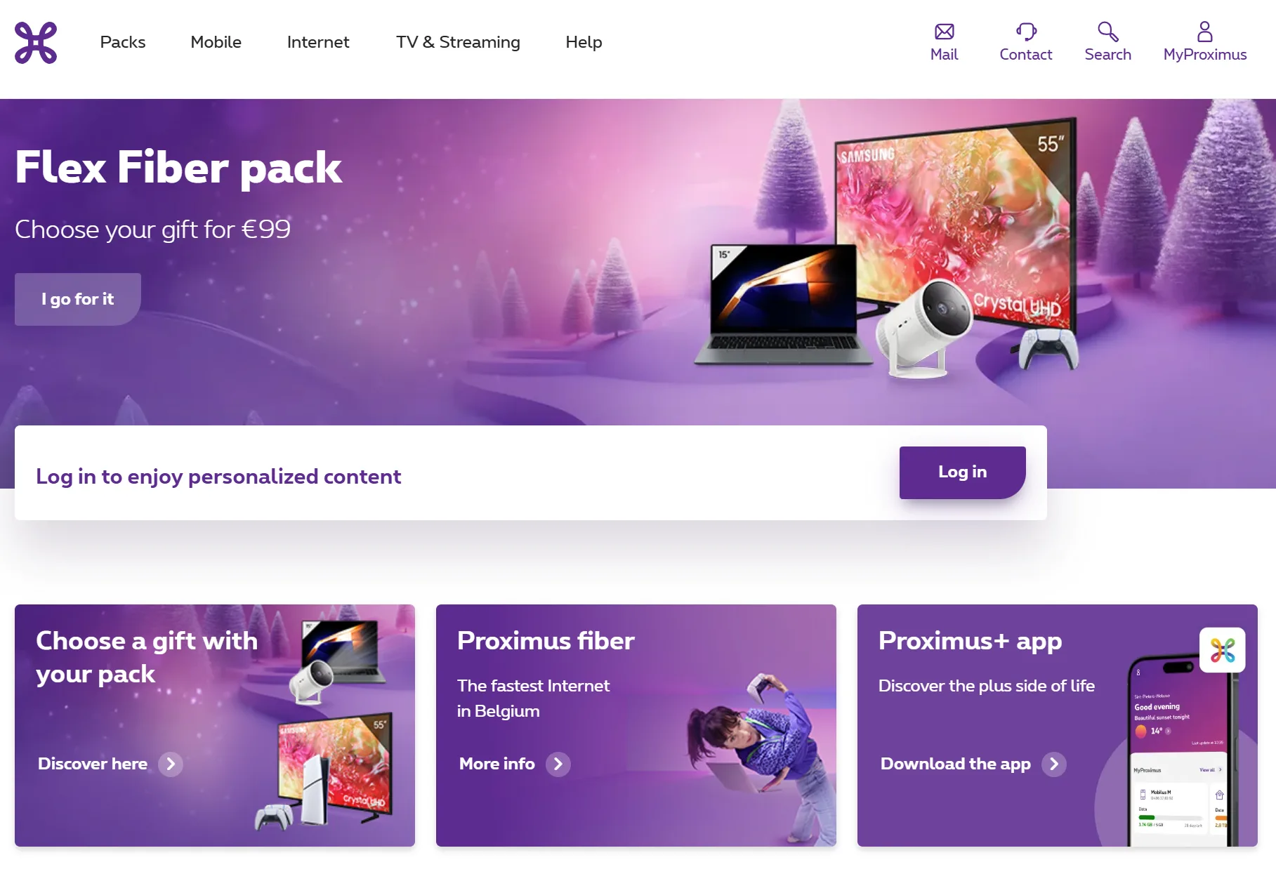Click the arrow icon beside More info
The width and height of the screenshot is (1276, 874).
tap(558, 764)
